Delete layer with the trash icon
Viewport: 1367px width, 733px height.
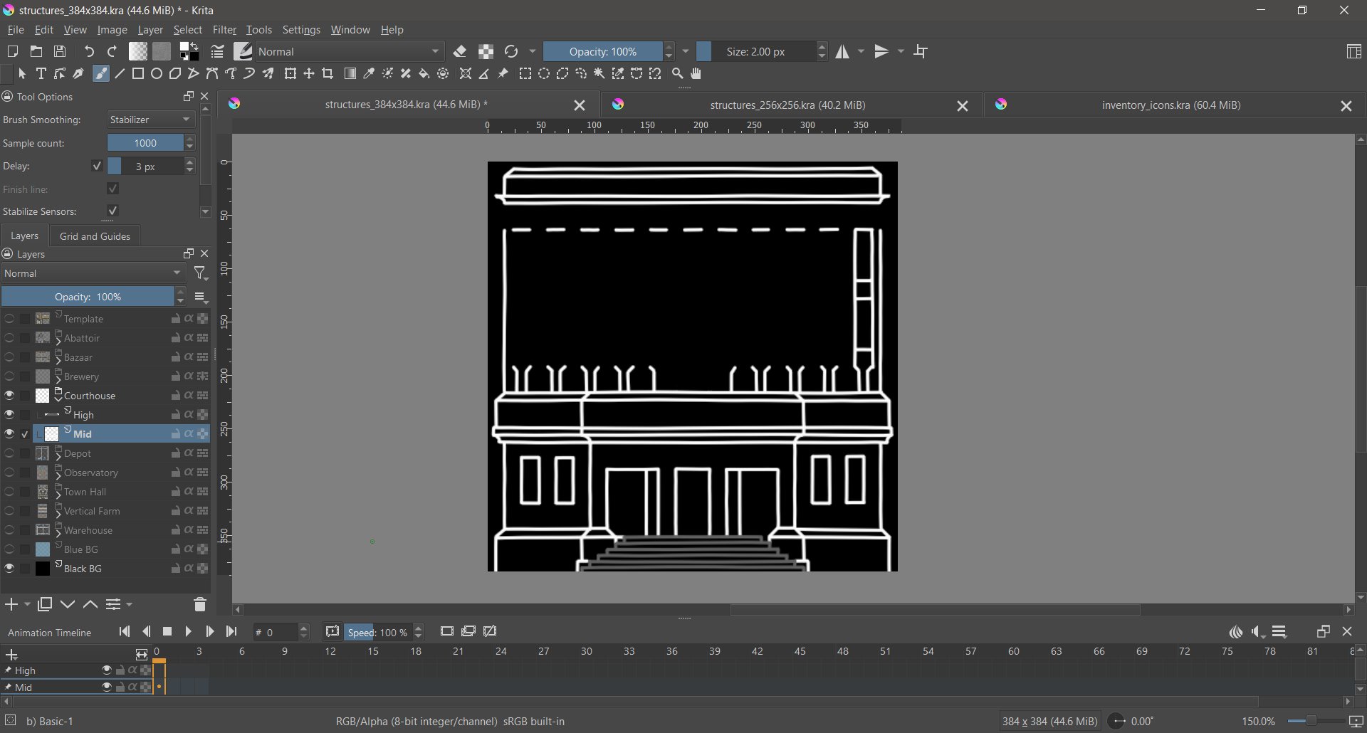tap(200, 606)
